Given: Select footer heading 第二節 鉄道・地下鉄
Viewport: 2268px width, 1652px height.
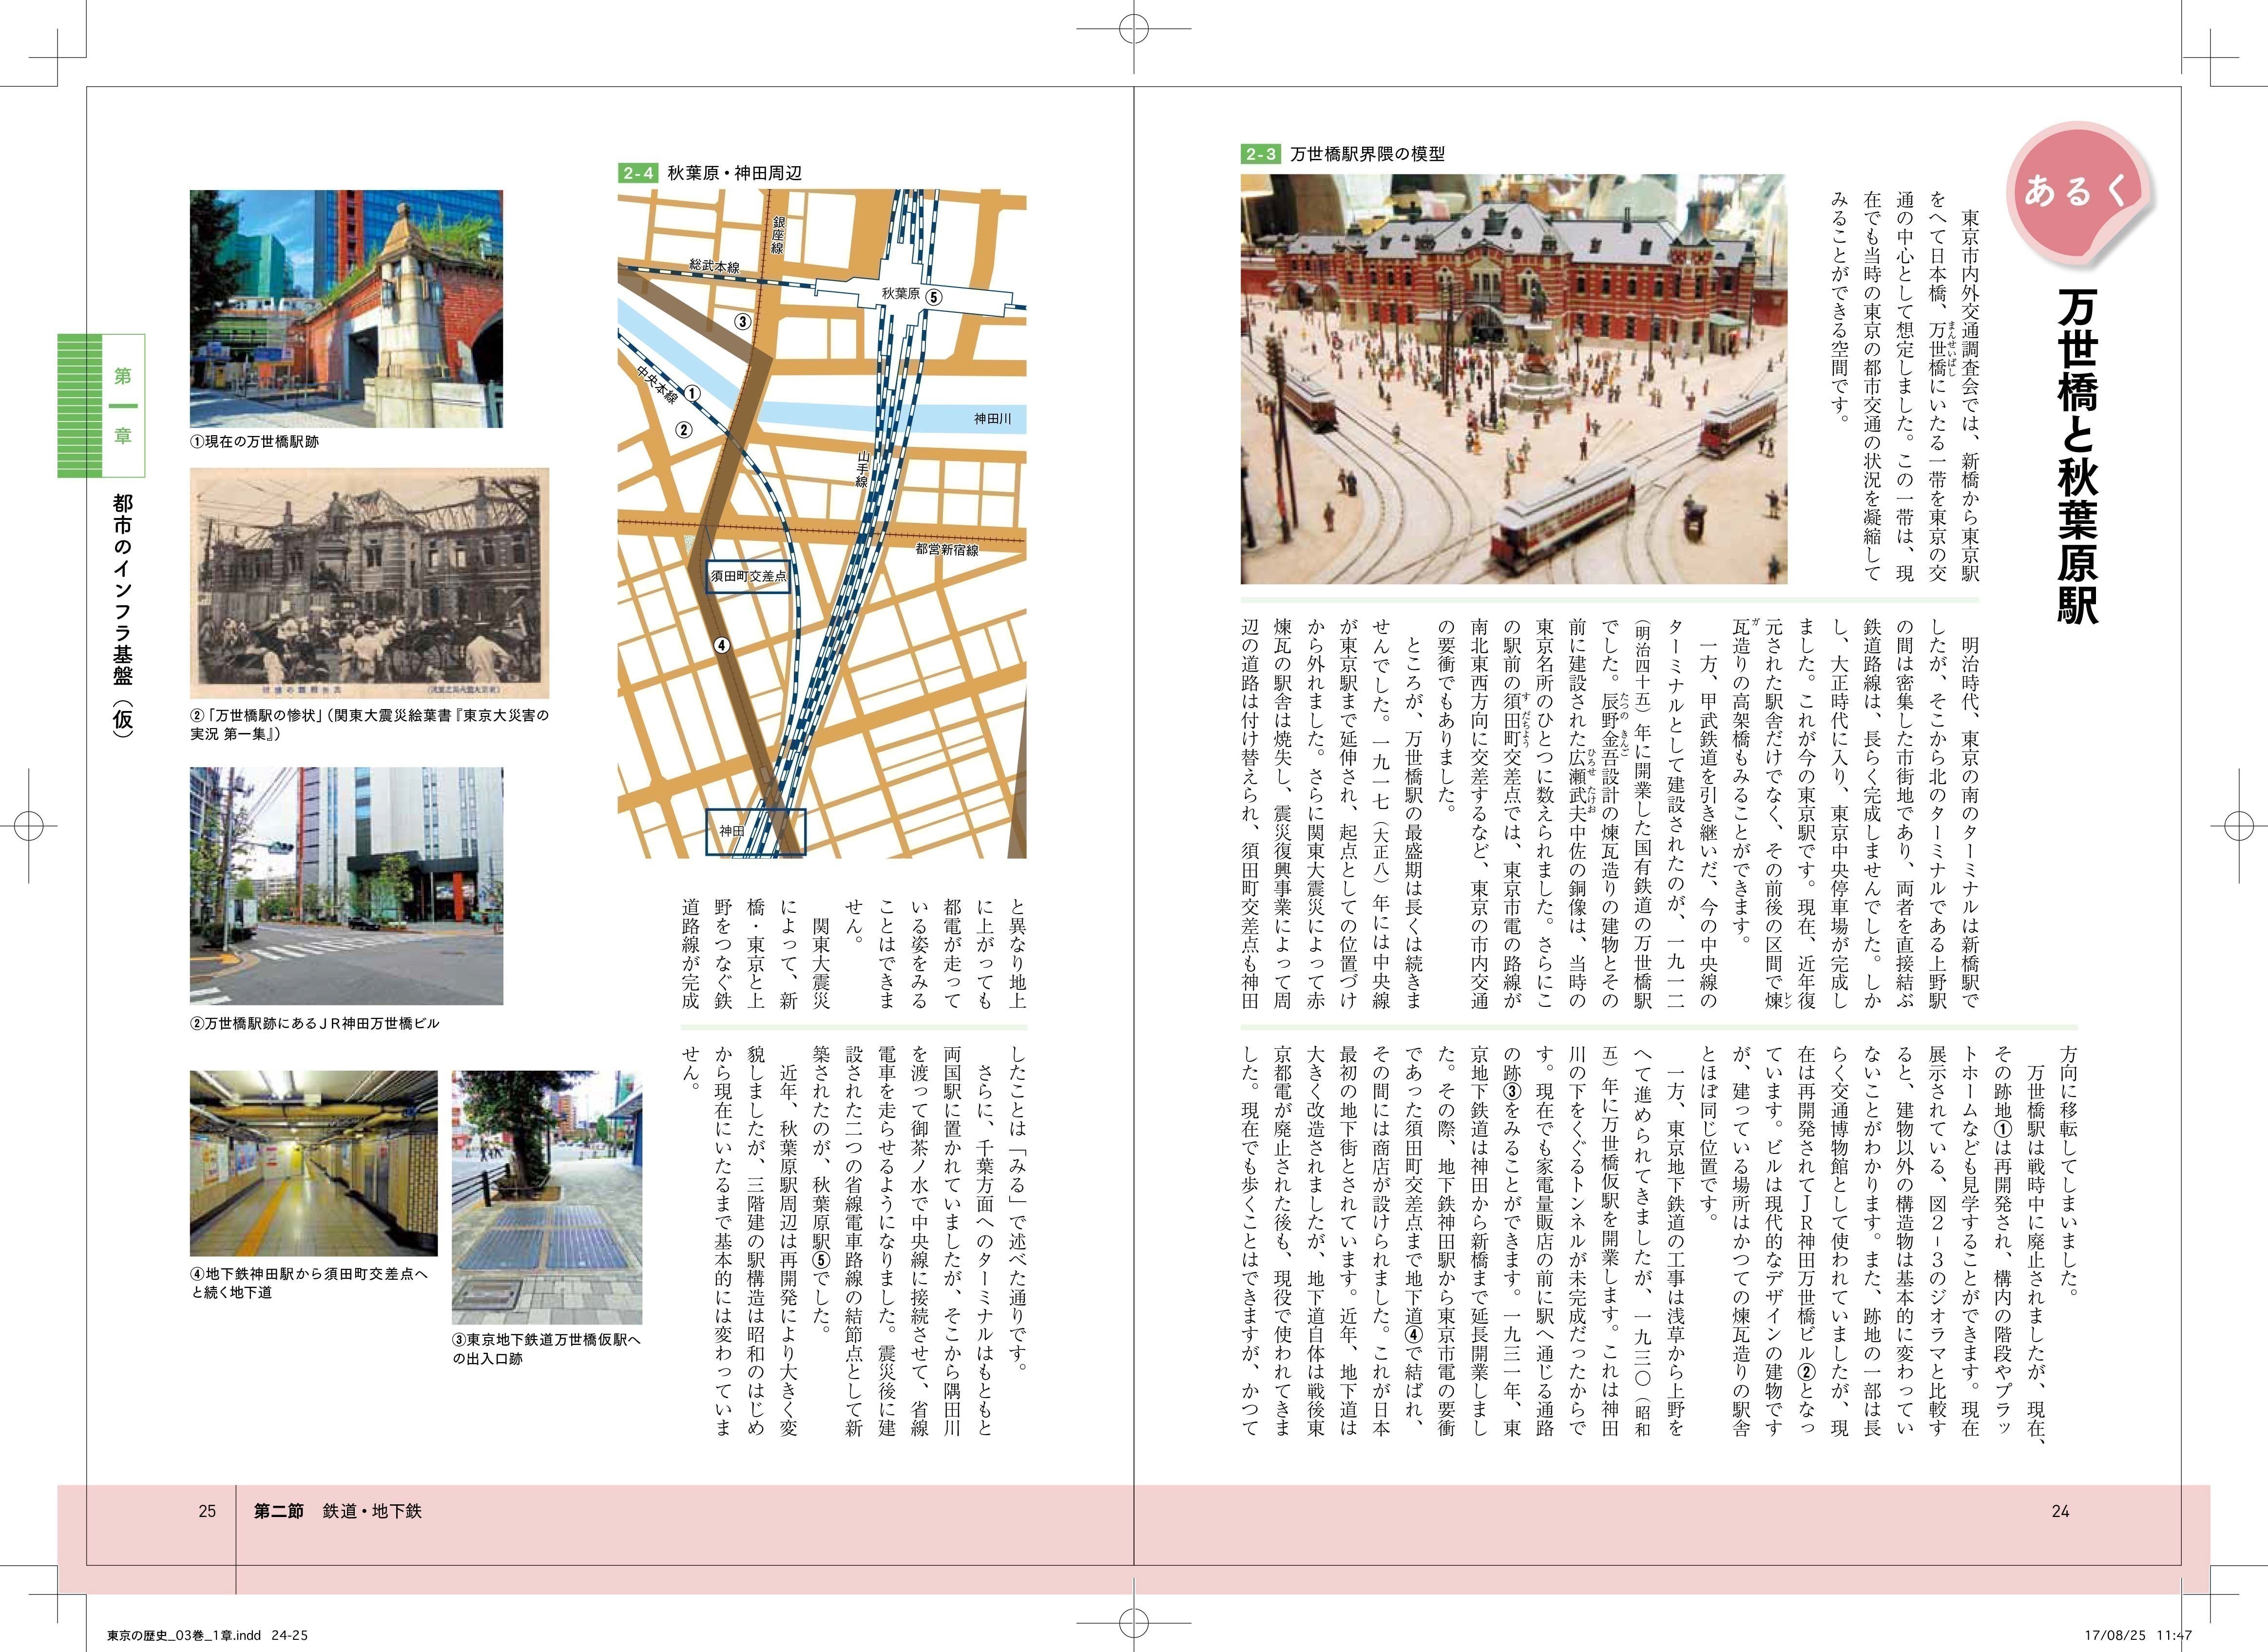Looking at the screenshot, I should click(x=338, y=1511).
